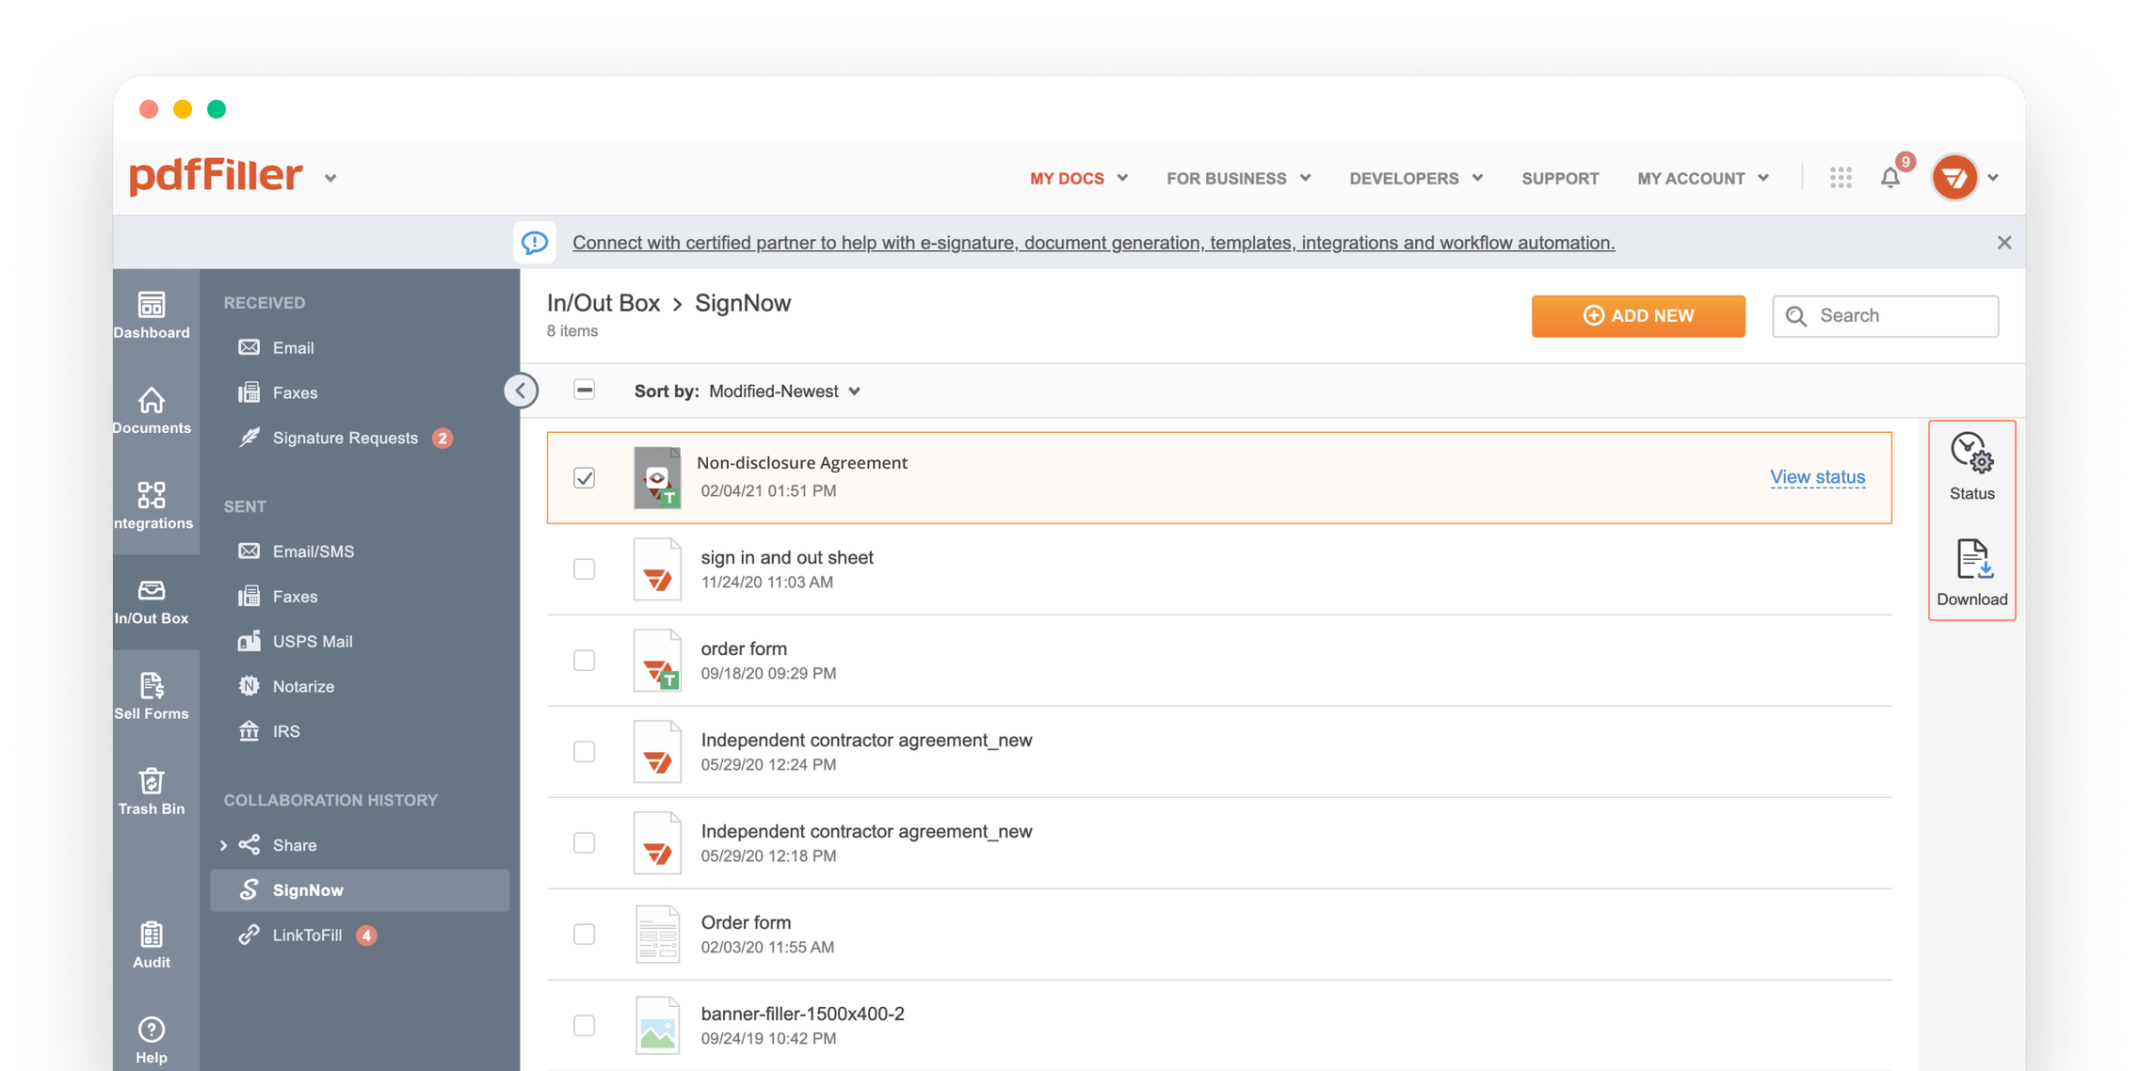This screenshot has height=1071, width=2139.
Task: Toggle checkbox on sign in and out sheet
Action: [584, 568]
